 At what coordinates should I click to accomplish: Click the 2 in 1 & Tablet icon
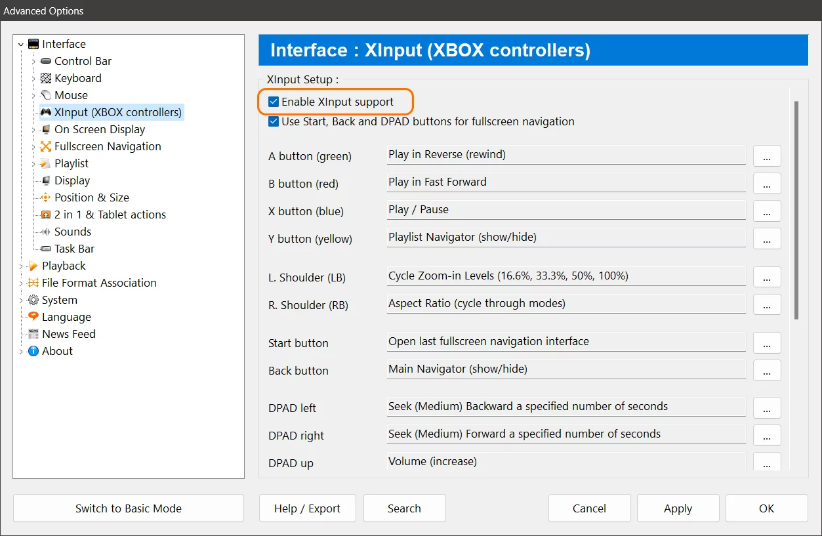[x=46, y=215]
